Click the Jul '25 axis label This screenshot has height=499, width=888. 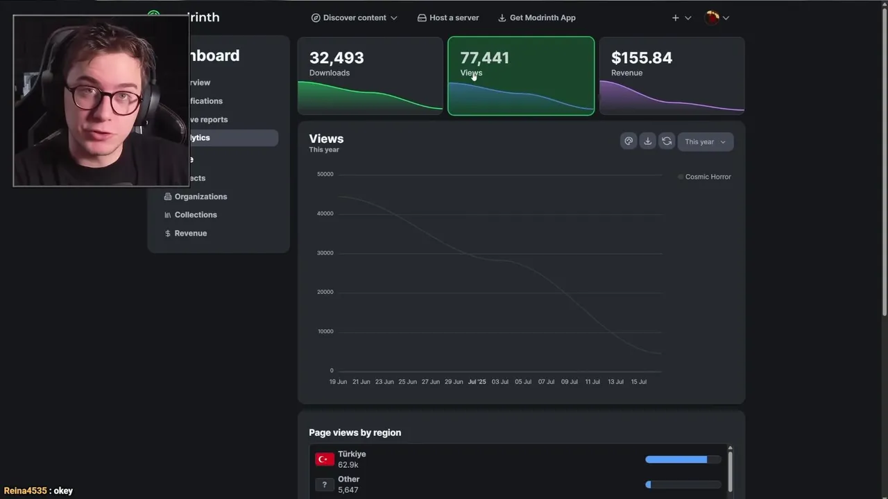tap(477, 382)
